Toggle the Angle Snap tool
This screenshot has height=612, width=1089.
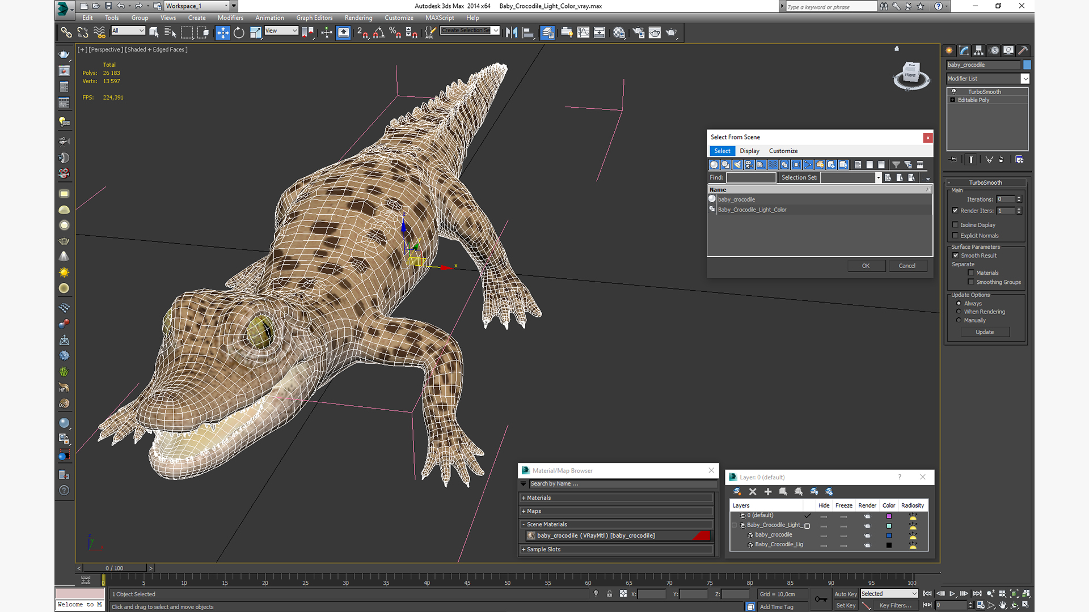(x=379, y=33)
